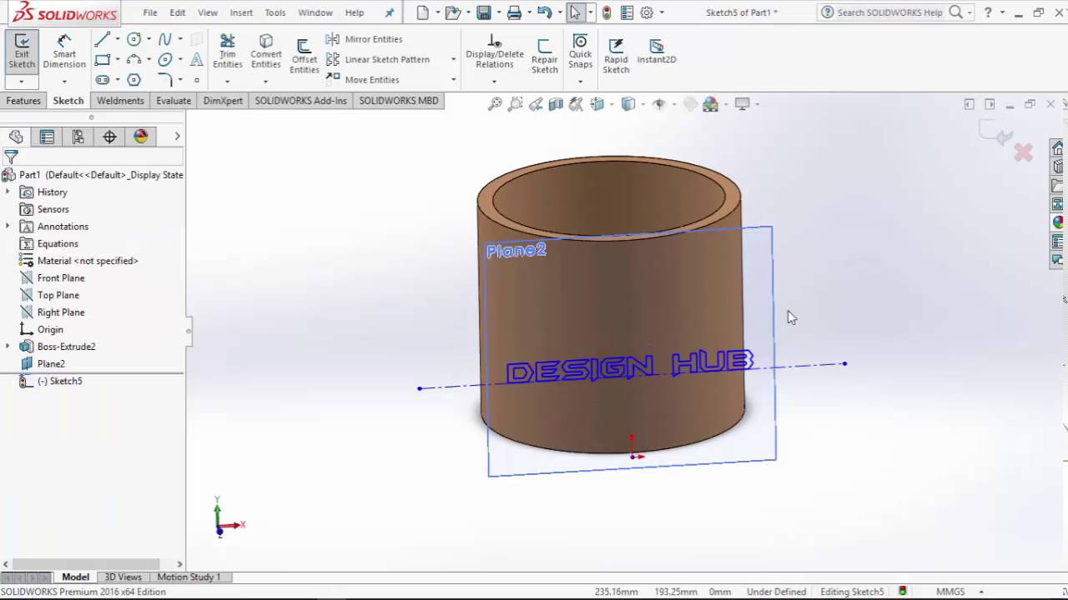Select the Polygon sketch tool
1068x600 pixels.
pos(133,80)
